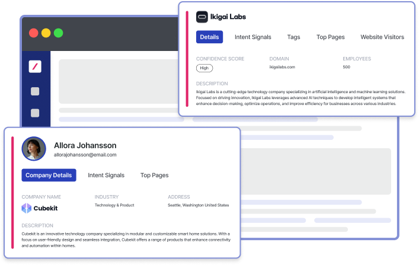
Task: Click the yellow minimize window dot
Action: point(46,33)
